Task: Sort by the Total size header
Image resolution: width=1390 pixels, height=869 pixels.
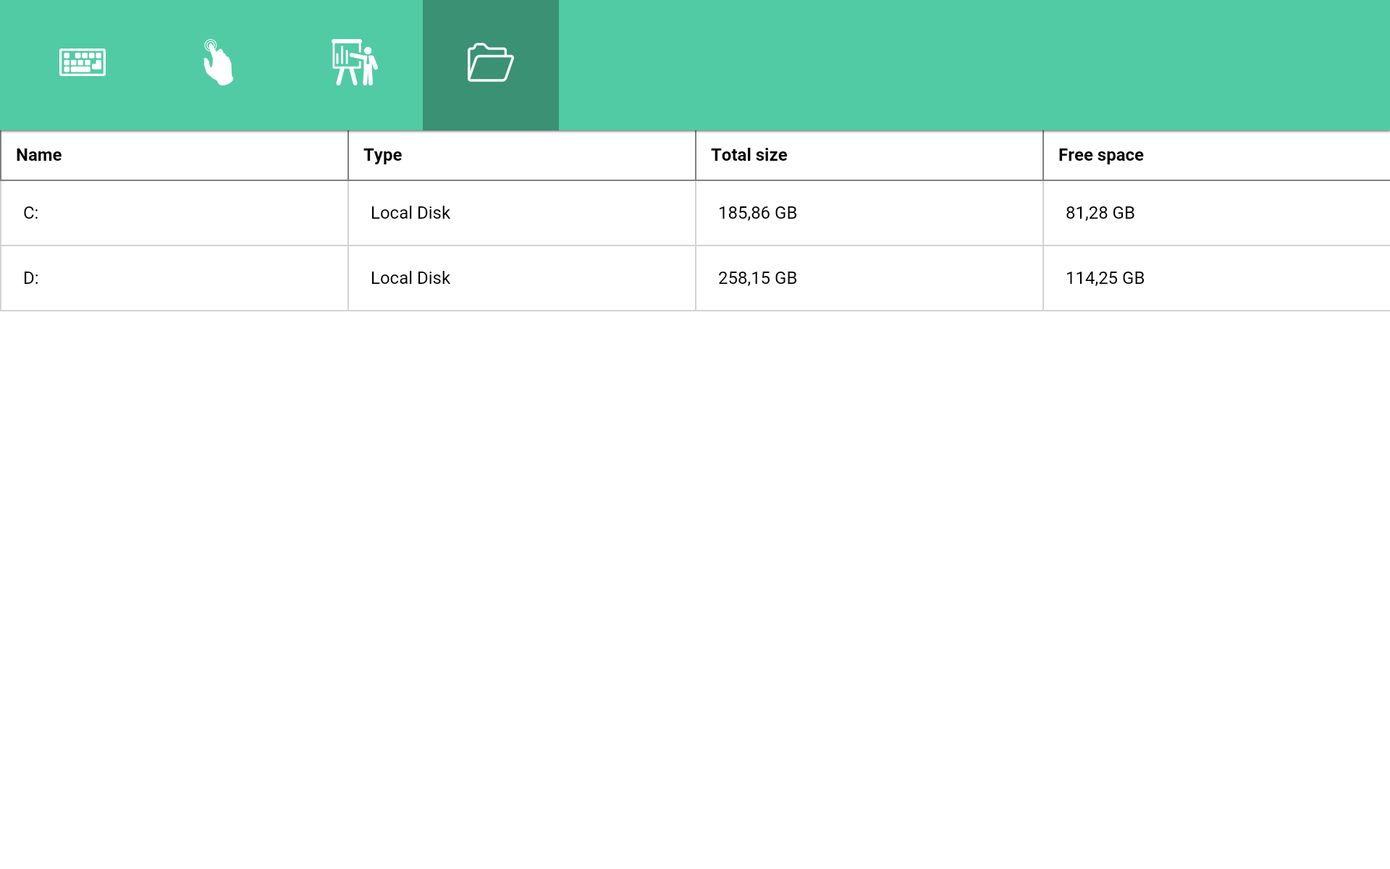Action: coord(749,155)
